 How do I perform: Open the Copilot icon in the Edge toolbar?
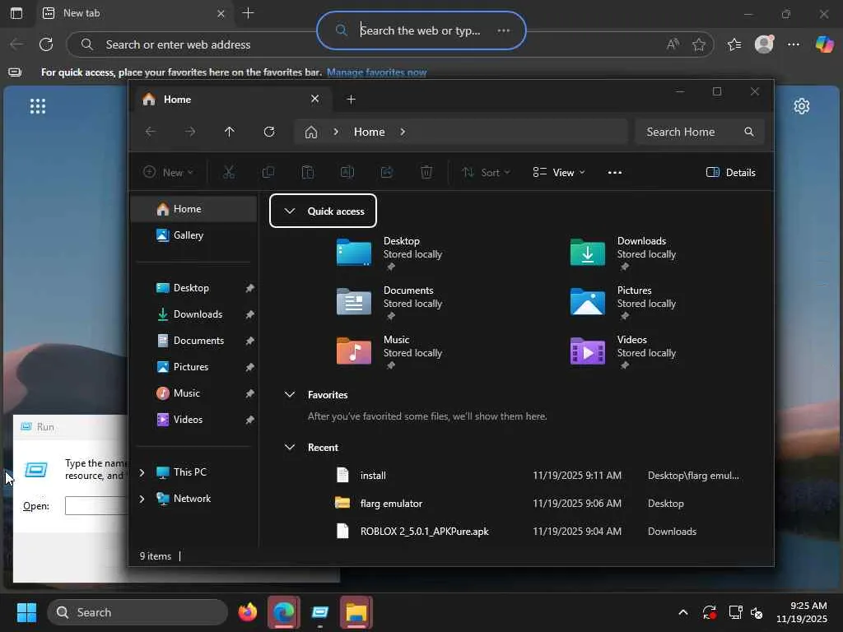click(824, 44)
